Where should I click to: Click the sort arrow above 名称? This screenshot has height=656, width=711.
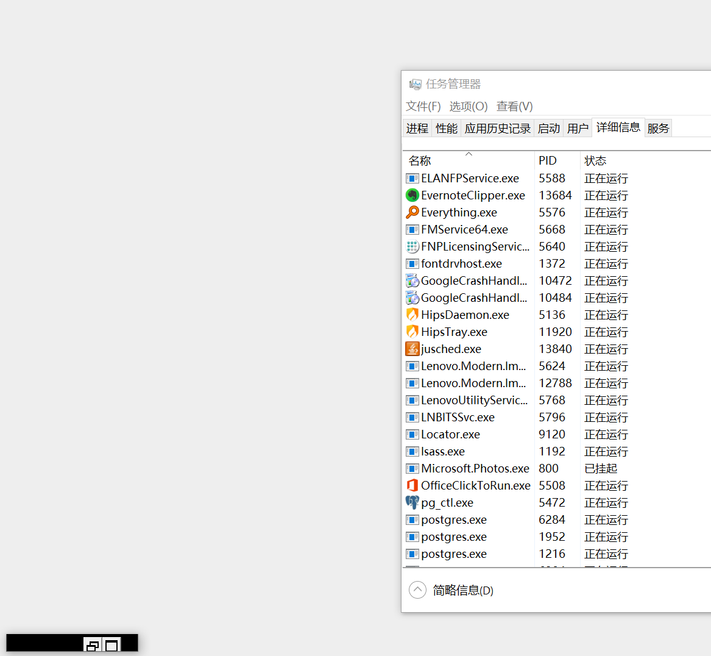469,154
